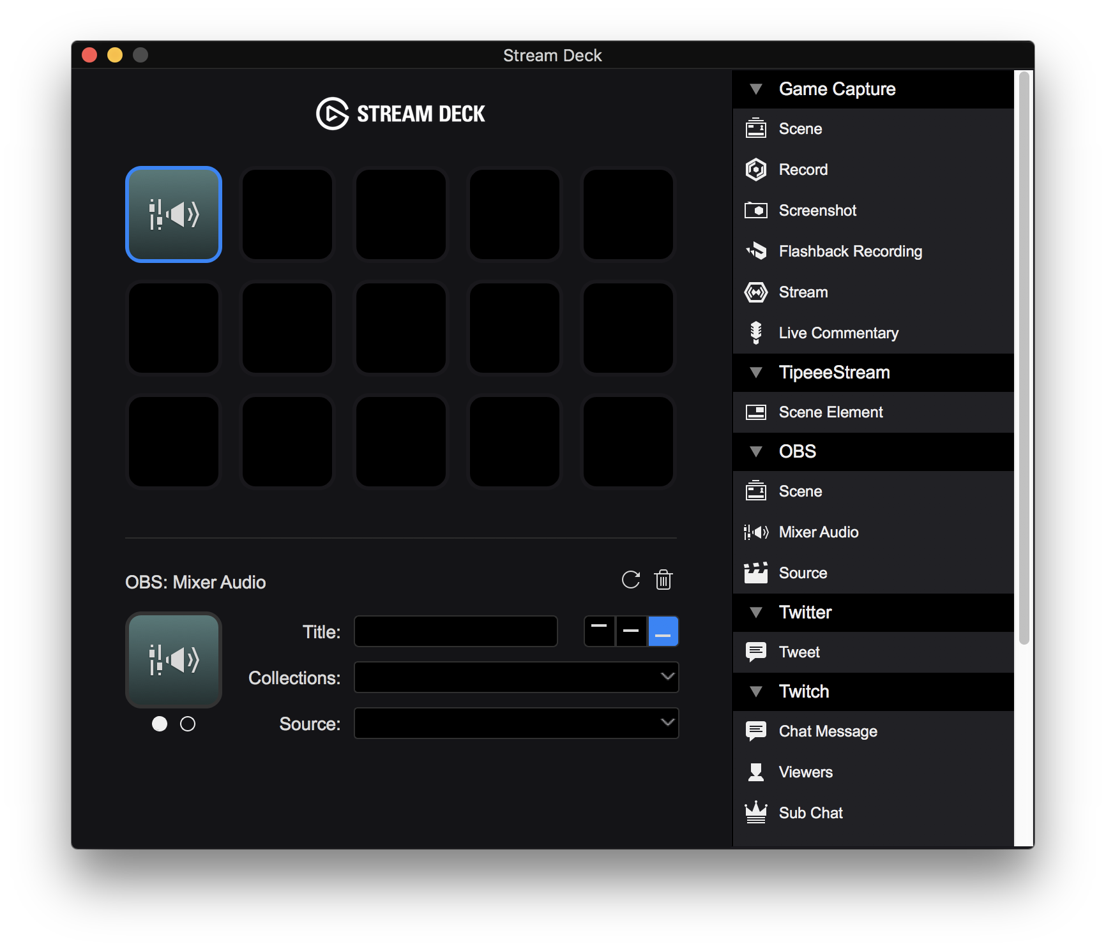Screen dimensions: 1106x951
Task: Select the Mixer Audio label in the list
Action: click(819, 532)
